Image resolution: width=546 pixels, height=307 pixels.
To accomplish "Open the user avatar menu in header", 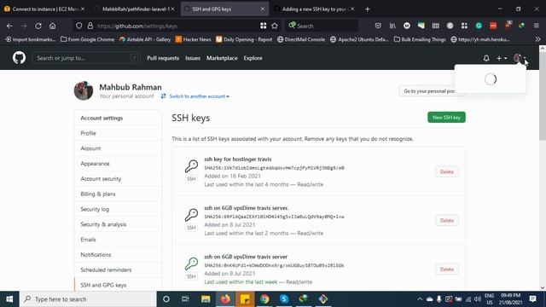I will click(520, 58).
